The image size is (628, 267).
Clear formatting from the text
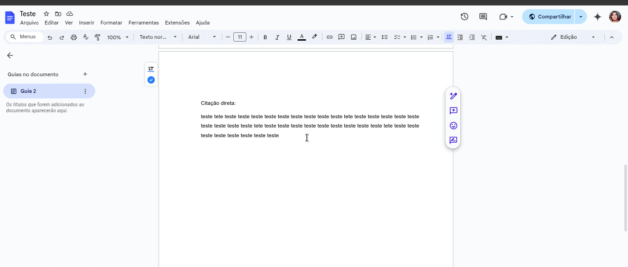(484, 37)
